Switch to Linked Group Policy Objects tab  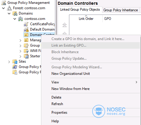click(x=80, y=10)
